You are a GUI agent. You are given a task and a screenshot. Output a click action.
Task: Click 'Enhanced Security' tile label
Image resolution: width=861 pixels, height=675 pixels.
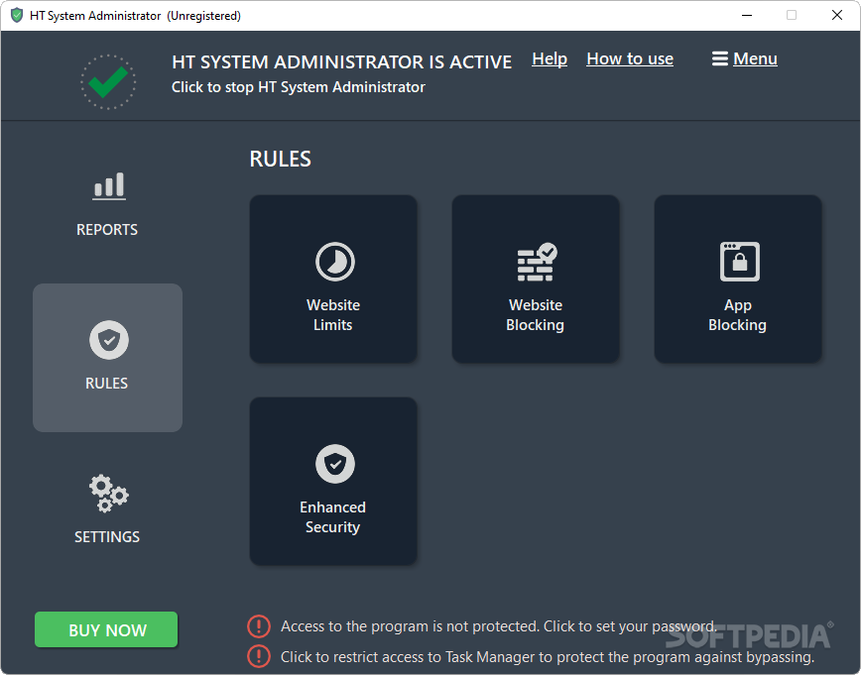pos(332,517)
